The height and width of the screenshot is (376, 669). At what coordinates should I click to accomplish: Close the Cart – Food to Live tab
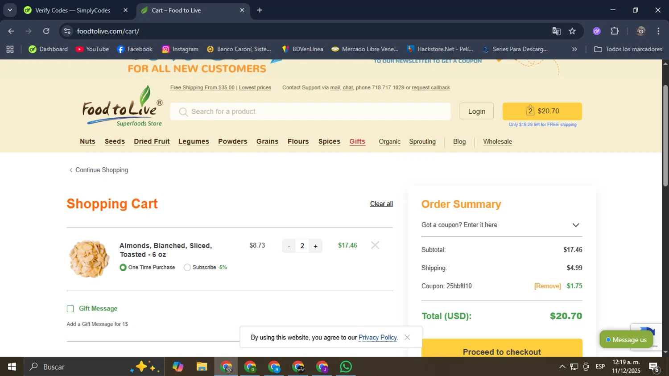[242, 10]
